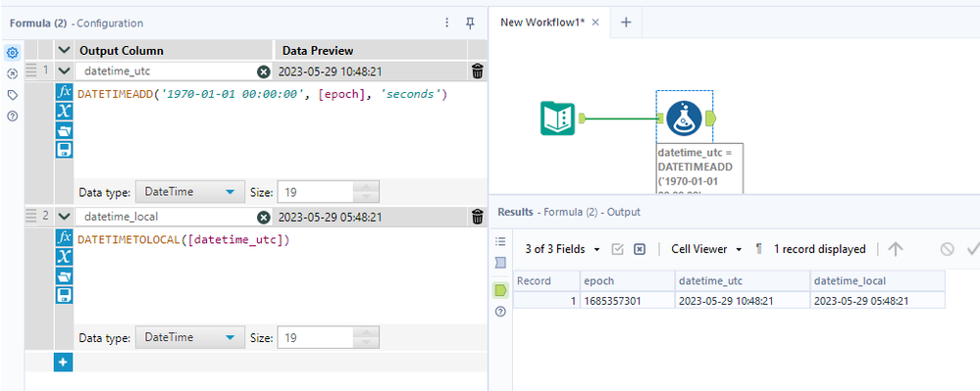Open Data type dropdown for datetime_local
Image resolution: width=980 pixels, height=391 pixels.
tap(190, 337)
